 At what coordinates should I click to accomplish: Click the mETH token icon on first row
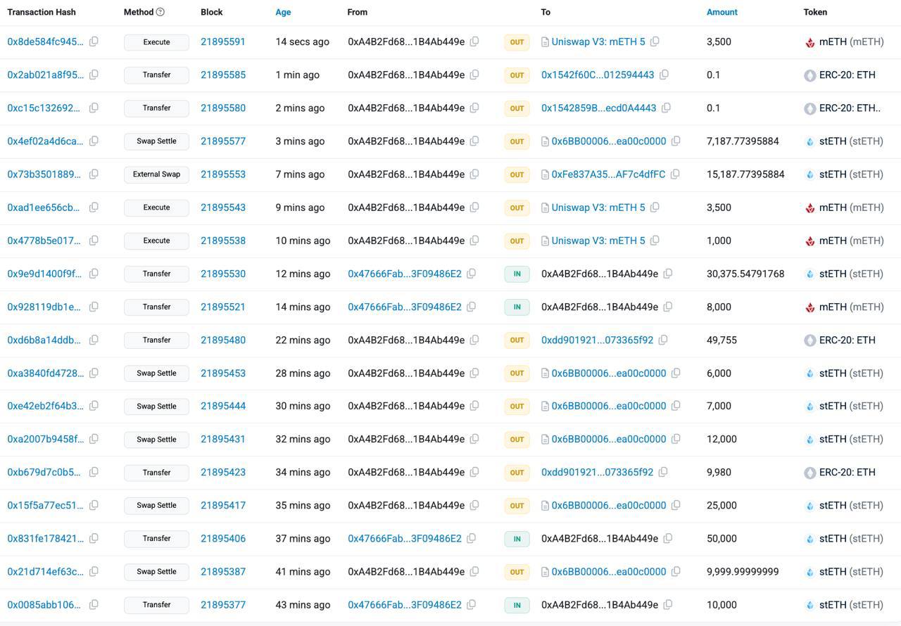(x=809, y=41)
